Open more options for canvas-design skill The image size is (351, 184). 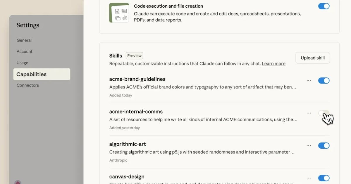(309, 178)
